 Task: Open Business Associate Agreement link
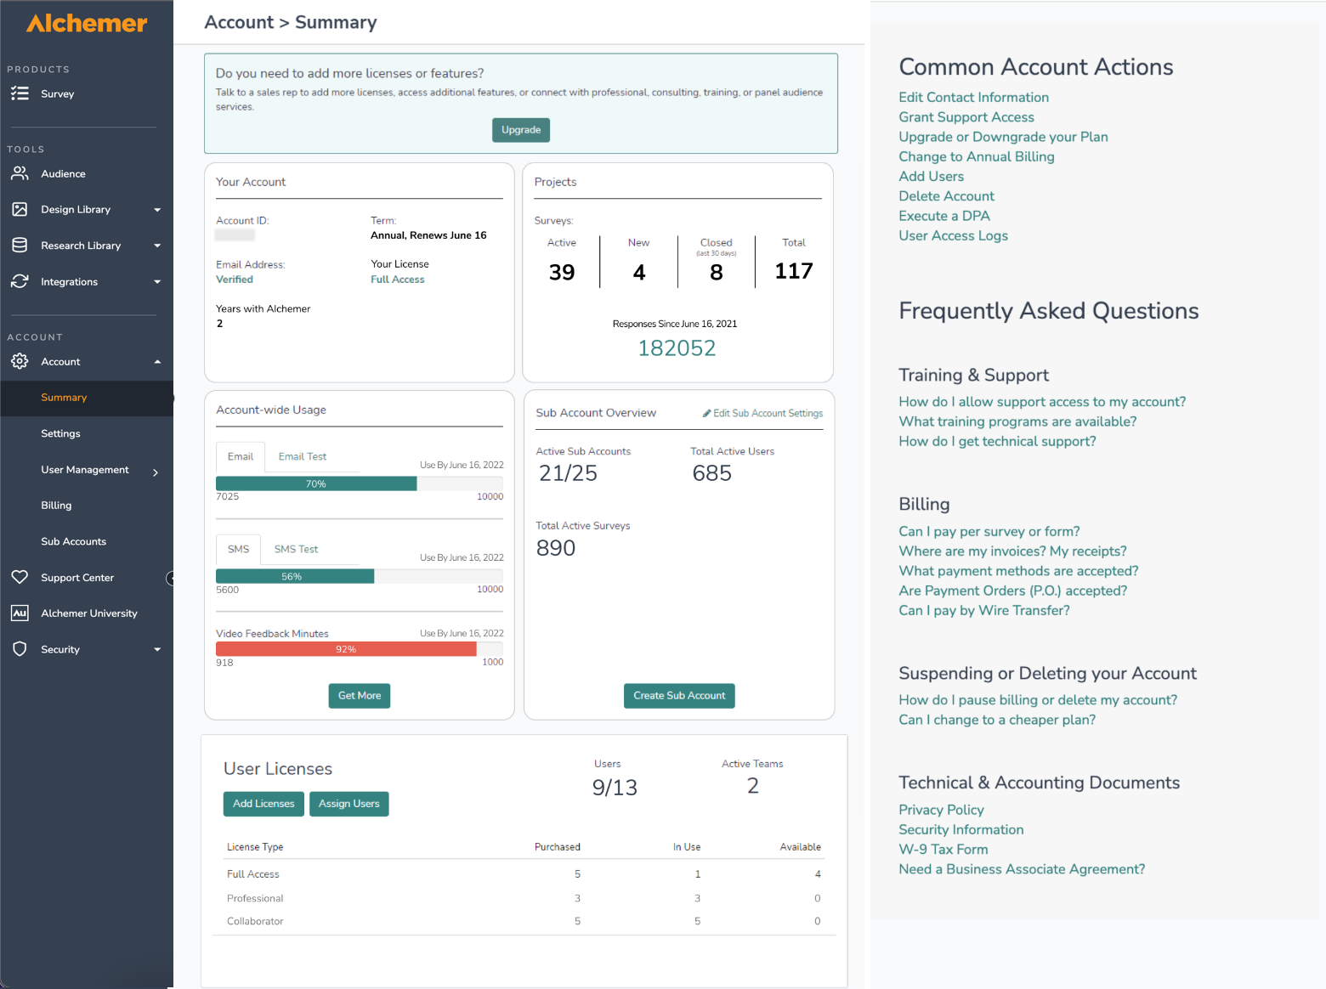pyautogui.click(x=1022, y=869)
